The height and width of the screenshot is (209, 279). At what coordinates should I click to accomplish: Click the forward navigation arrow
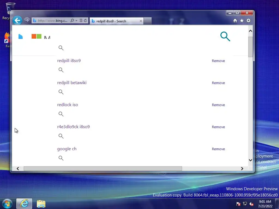[27, 20]
